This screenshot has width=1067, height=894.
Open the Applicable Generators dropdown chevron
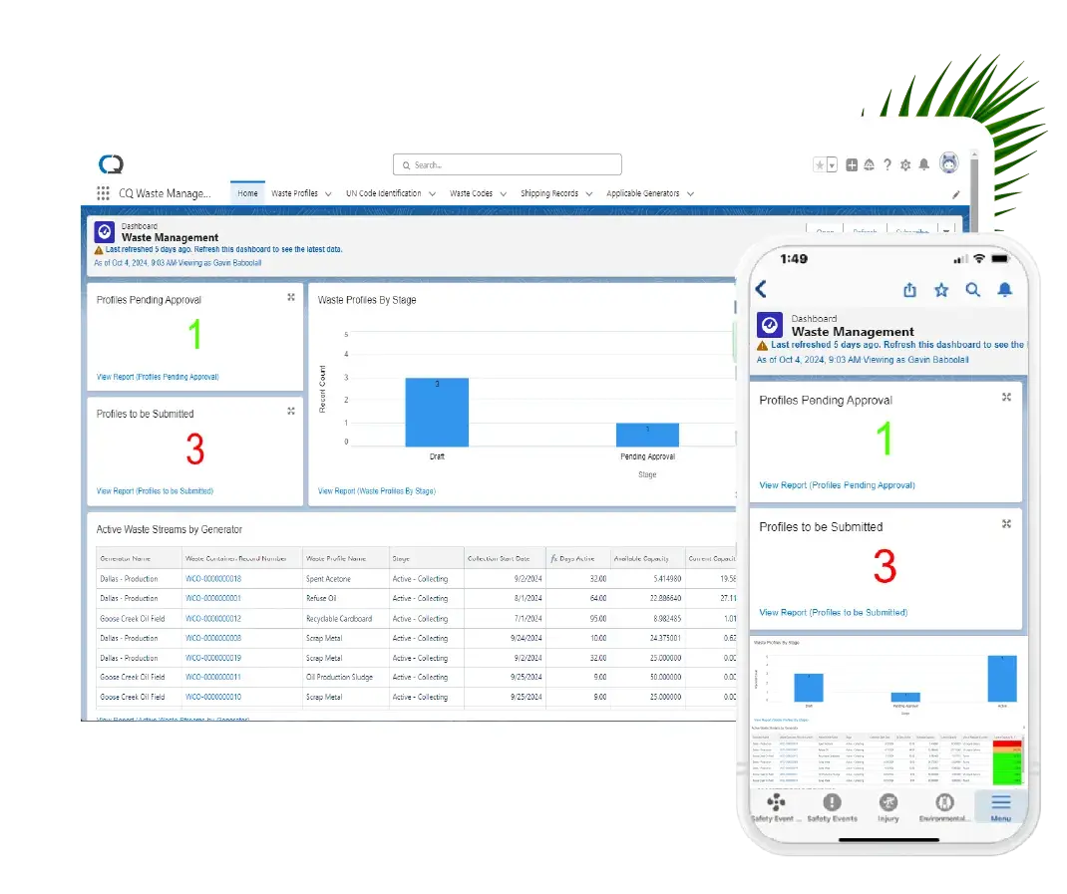click(690, 194)
